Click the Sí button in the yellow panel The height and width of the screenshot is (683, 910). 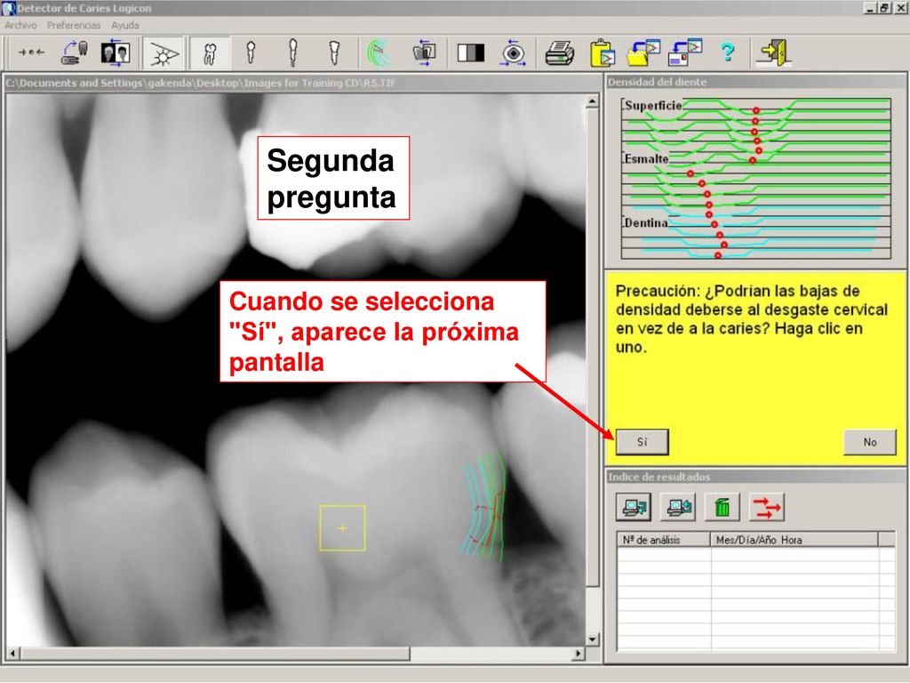642,442
